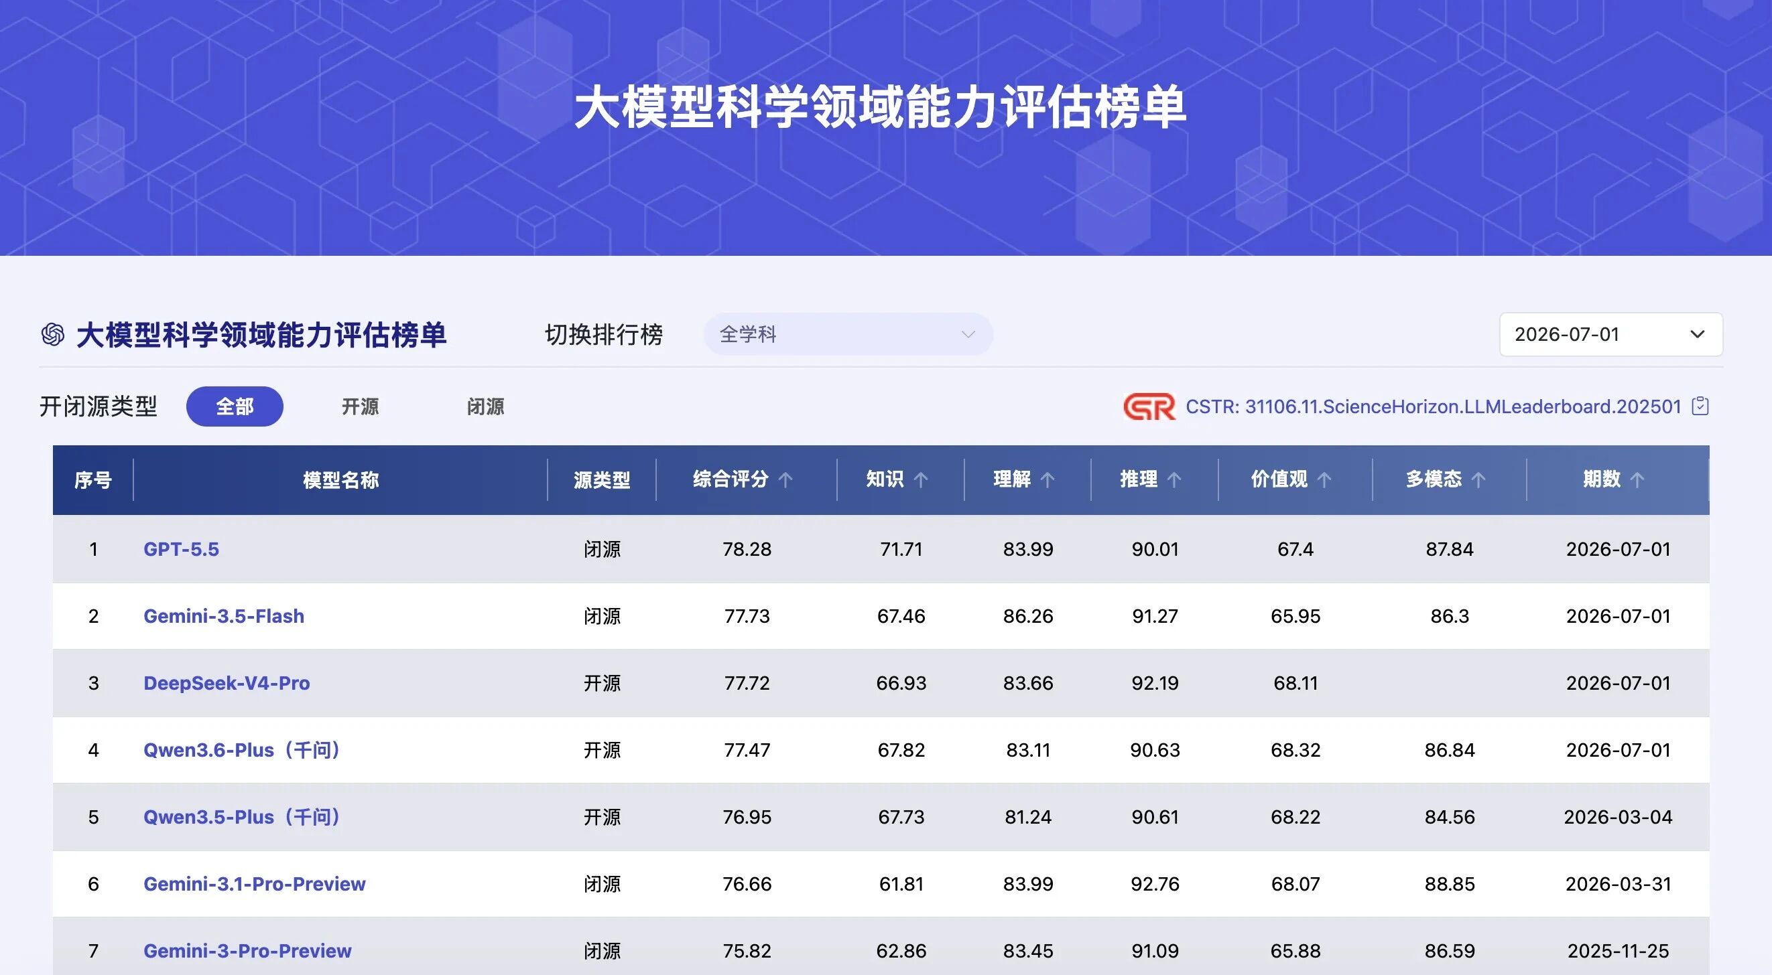Viewport: 1772px width, 975px height.
Task: Click the 期数 column header label
Action: coord(1602,479)
